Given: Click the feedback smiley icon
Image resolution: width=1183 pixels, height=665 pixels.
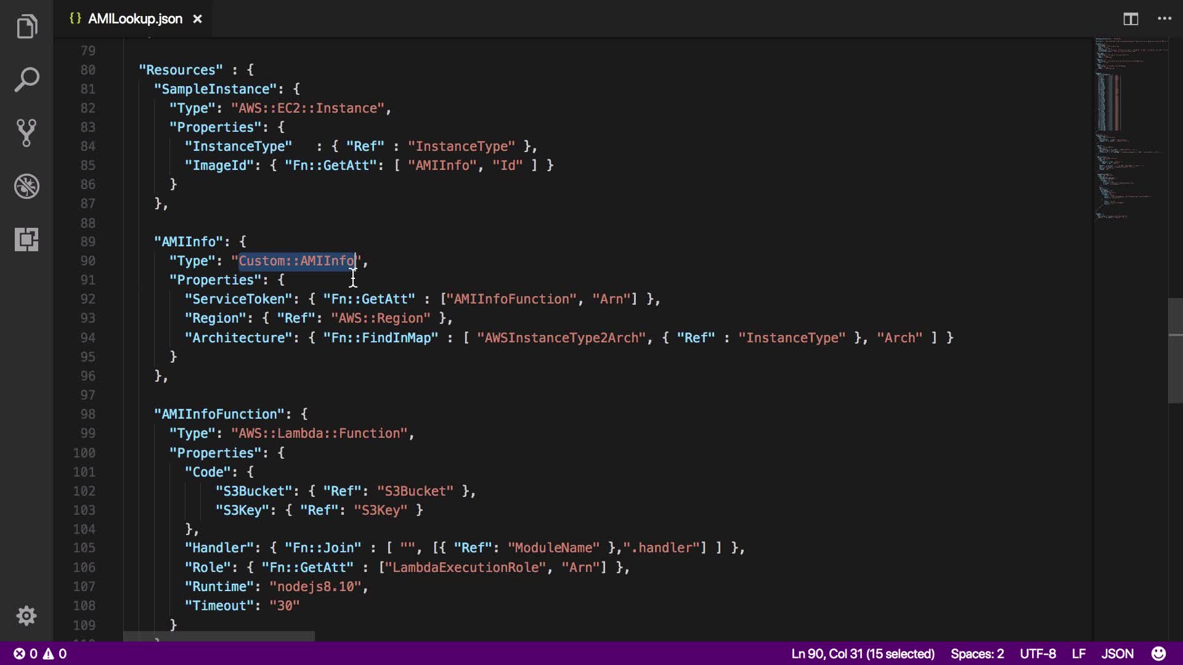Looking at the screenshot, I should (1158, 653).
